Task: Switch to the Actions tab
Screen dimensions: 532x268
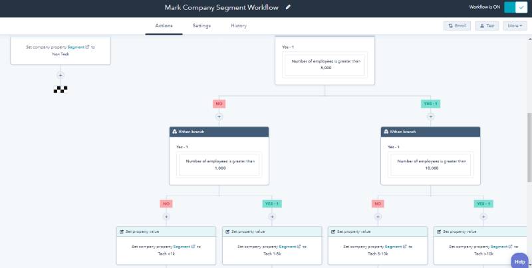Action: pos(164,26)
